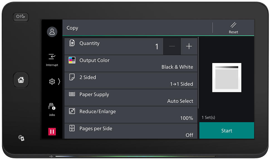The height and width of the screenshot is (159, 270).
Task: Tap the Output Color swatch icon
Action: point(72,60)
